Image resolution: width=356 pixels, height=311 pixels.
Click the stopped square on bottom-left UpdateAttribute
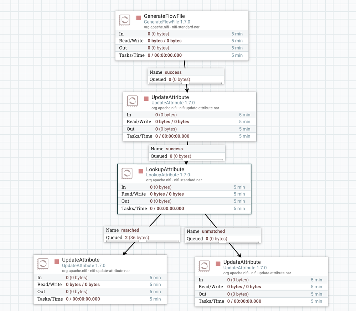tap(57, 261)
